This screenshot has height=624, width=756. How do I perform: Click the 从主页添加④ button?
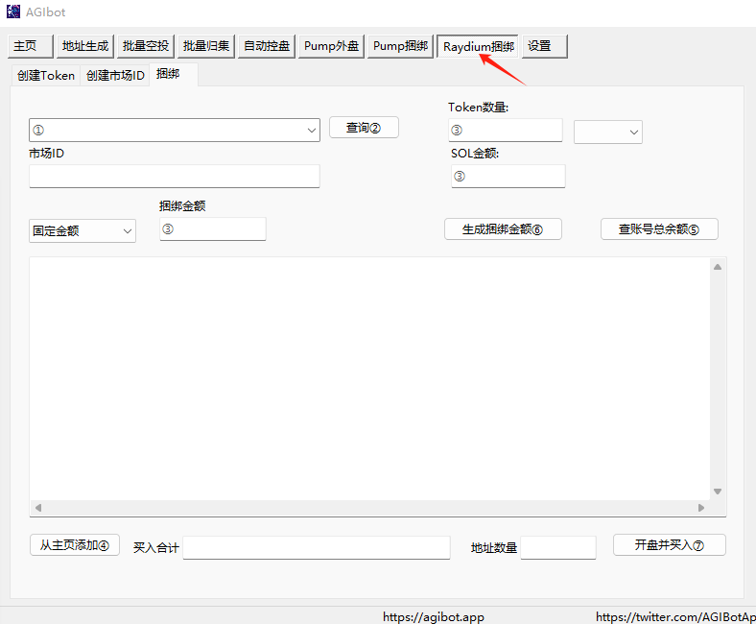(x=75, y=545)
